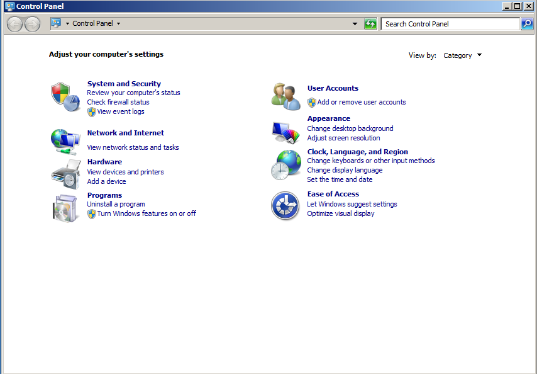Open the Hardware category heading

[104, 162]
